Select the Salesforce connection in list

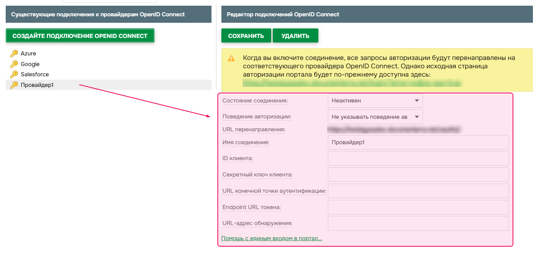point(35,74)
